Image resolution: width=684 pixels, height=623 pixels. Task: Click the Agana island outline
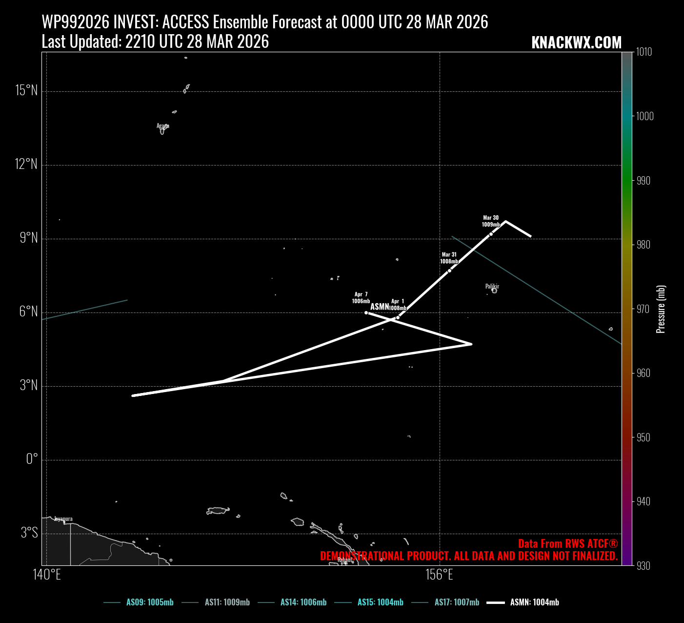point(162,130)
